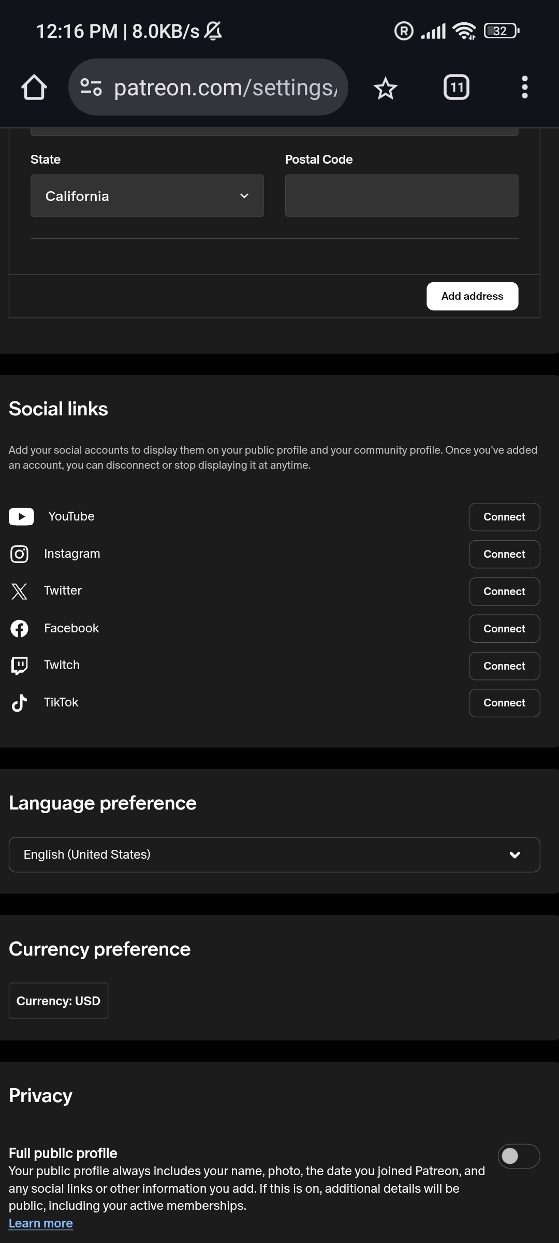Open the tab switcher showing 11 tabs
This screenshot has height=1243, width=559.
pos(457,87)
